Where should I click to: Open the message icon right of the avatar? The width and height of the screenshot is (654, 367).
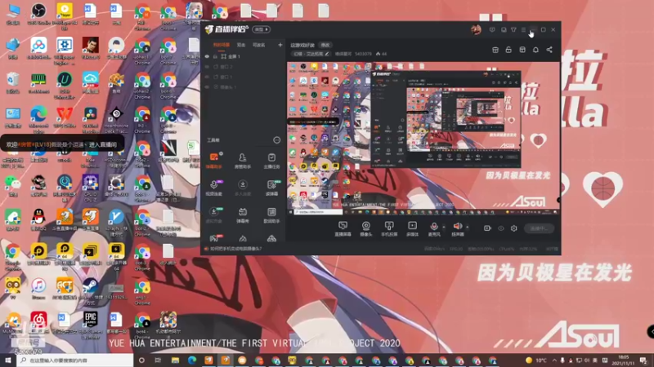point(492,30)
